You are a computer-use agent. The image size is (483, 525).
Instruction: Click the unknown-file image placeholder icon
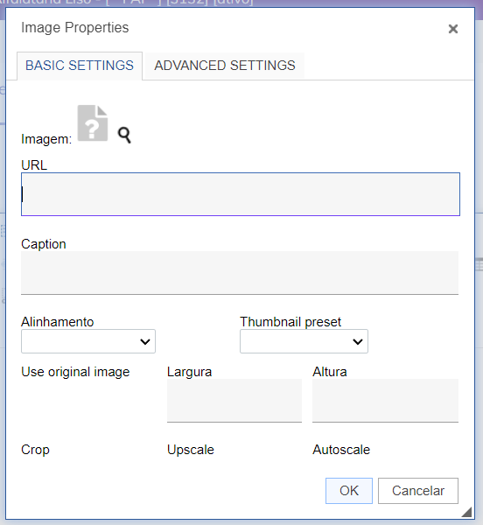93,122
